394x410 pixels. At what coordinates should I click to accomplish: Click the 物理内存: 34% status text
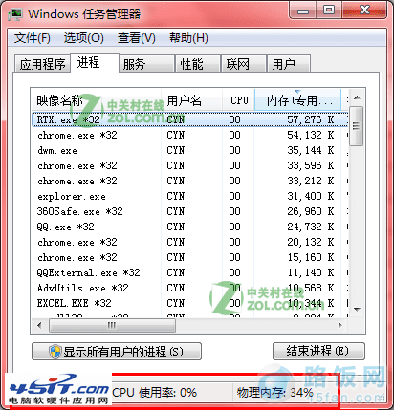click(274, 393)
